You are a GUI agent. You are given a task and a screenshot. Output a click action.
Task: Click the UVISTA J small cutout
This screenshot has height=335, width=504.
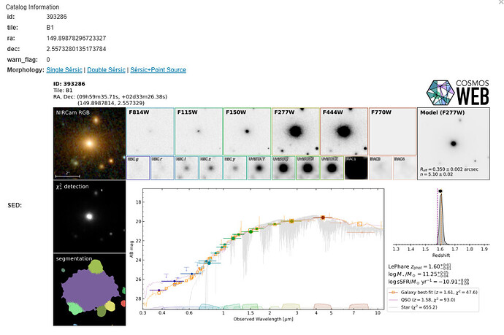(283, 168)
